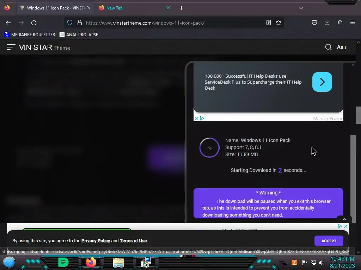
Task: Click Firefox icon on the taskbar
Action: point(91,262)
